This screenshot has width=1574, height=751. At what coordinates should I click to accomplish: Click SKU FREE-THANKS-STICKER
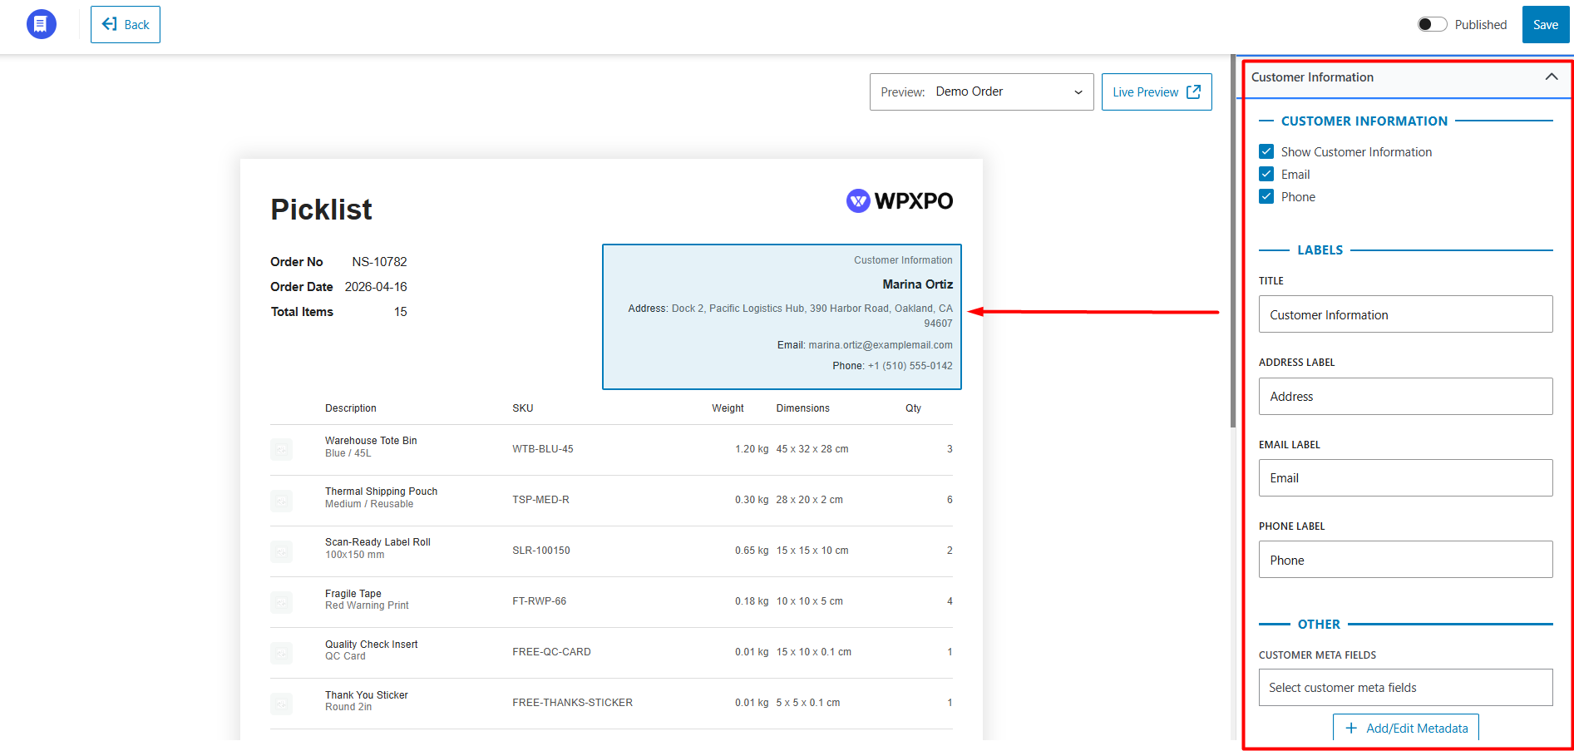(x=573, y=703)
